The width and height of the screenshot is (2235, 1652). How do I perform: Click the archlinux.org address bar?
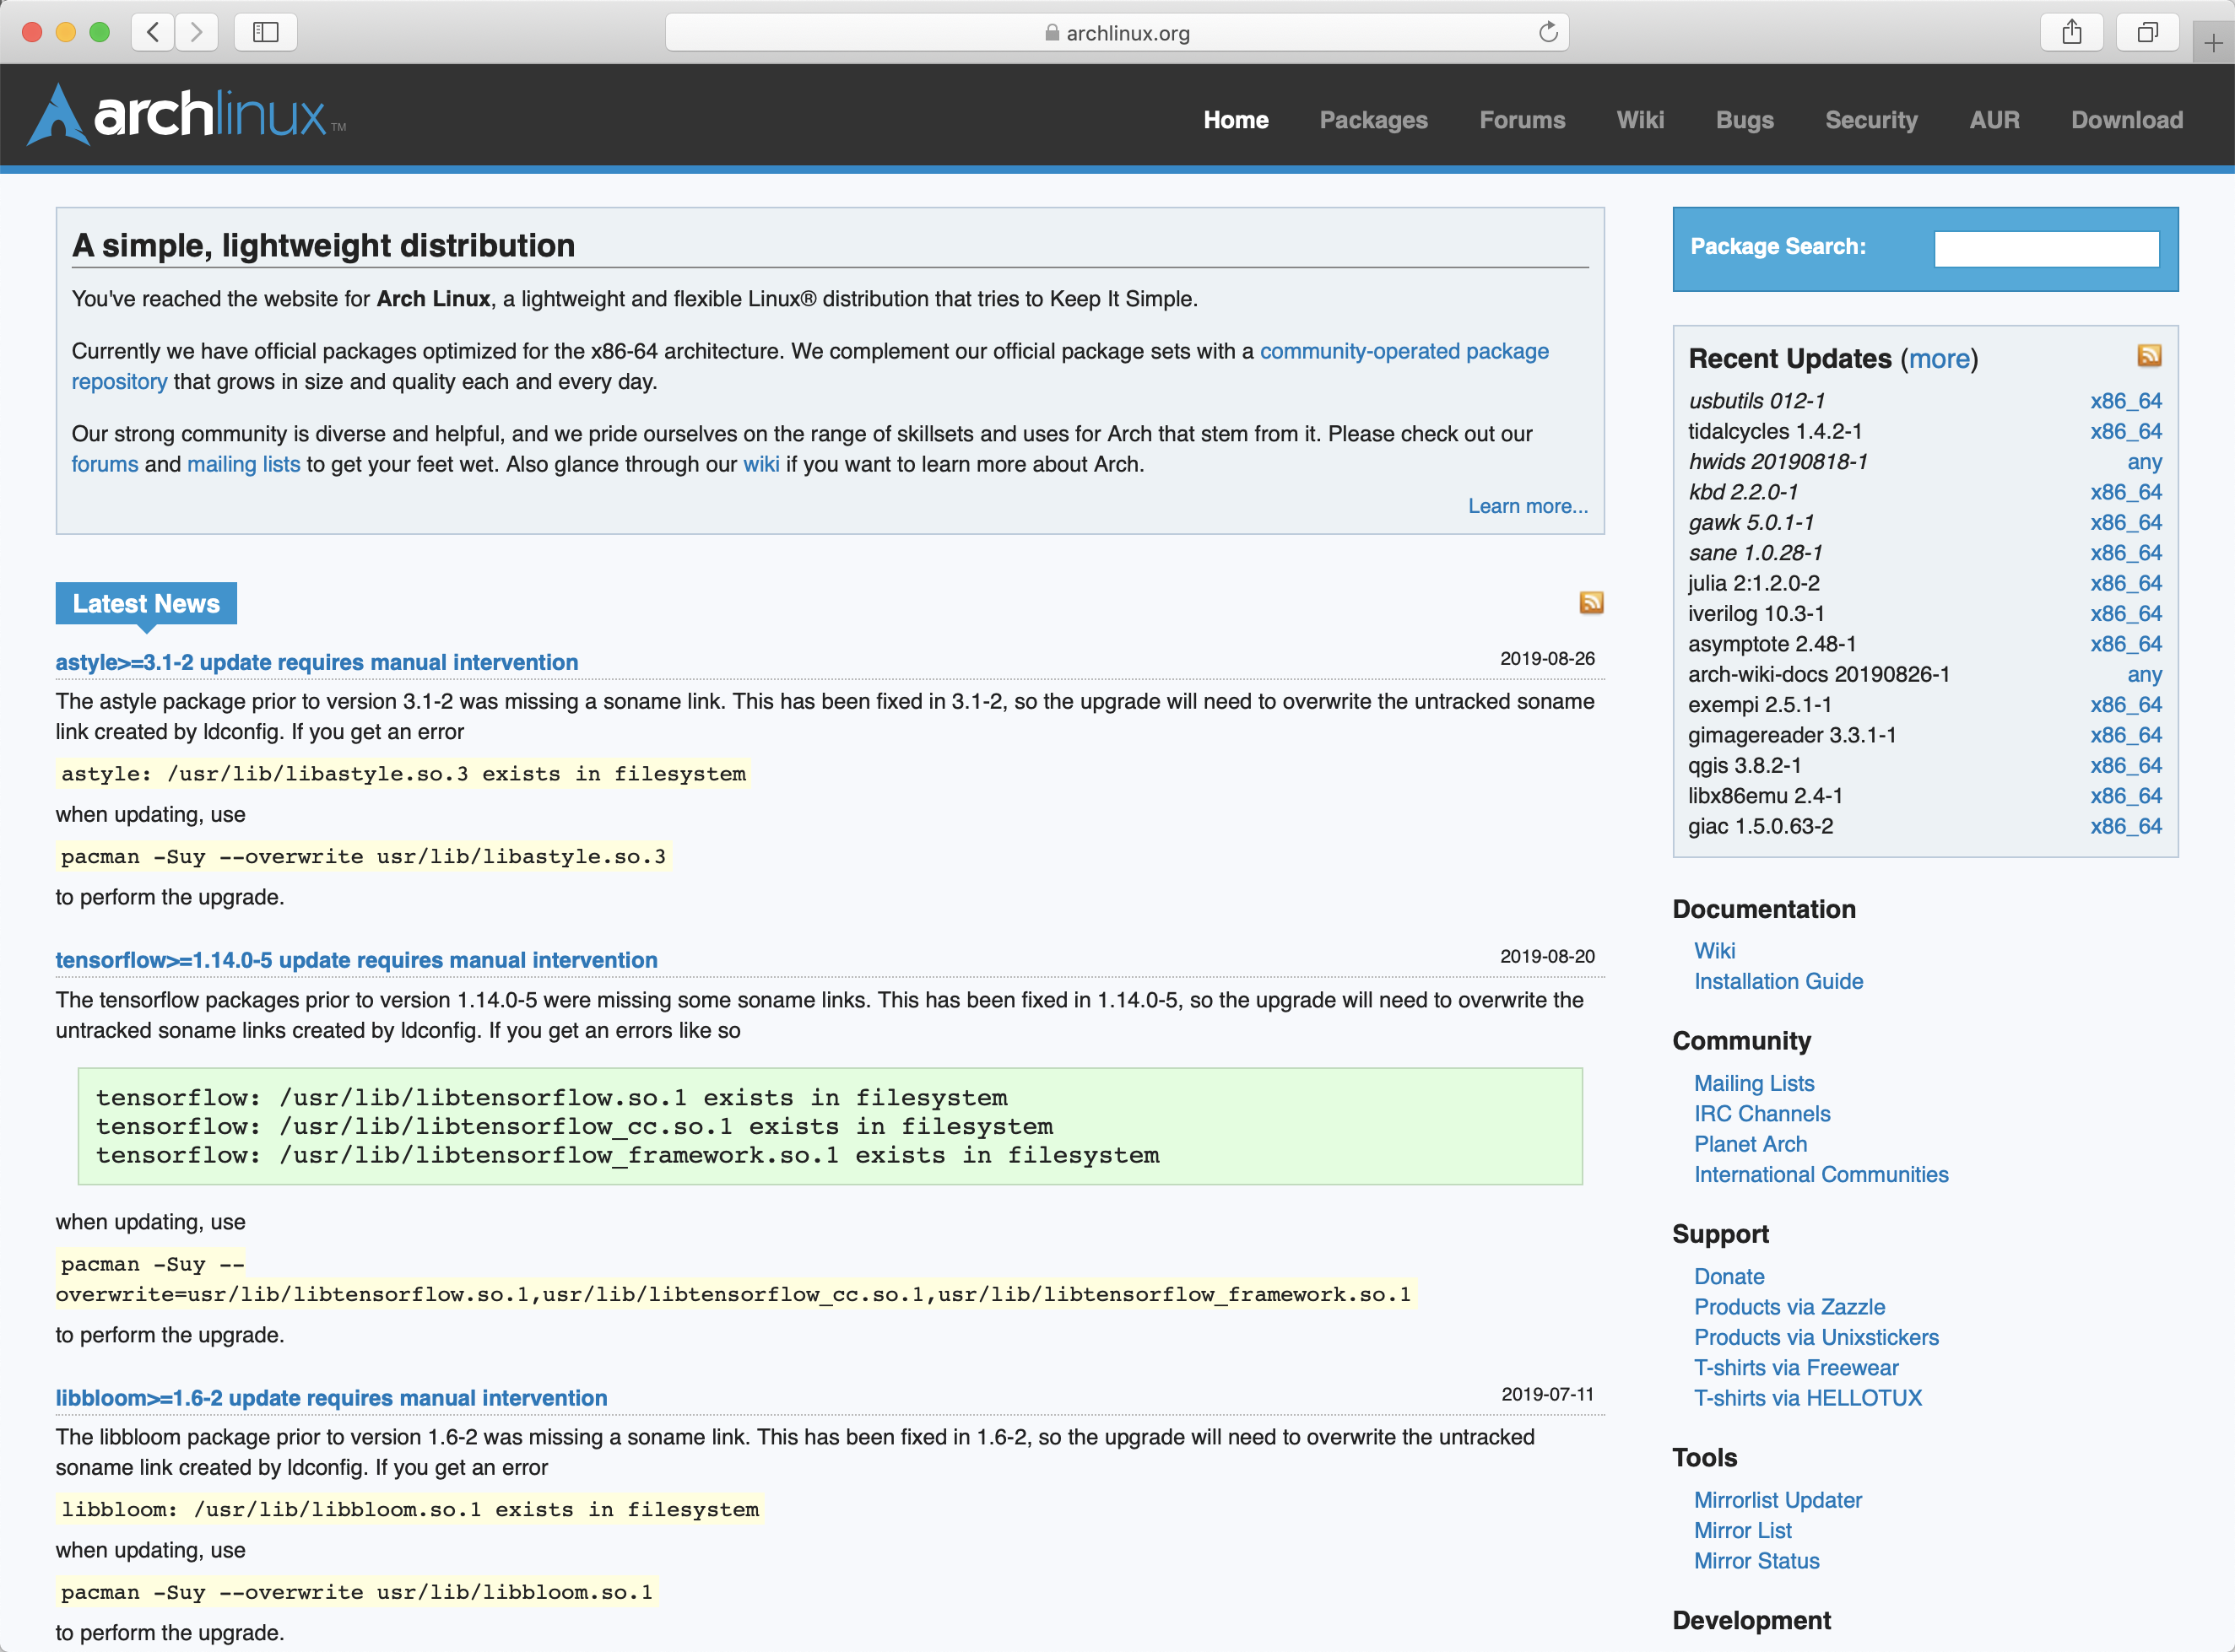(1117, 32)
